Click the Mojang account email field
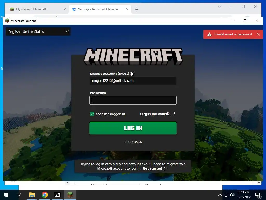This screenshot has height=200, width=266. (x=133, y=81)
